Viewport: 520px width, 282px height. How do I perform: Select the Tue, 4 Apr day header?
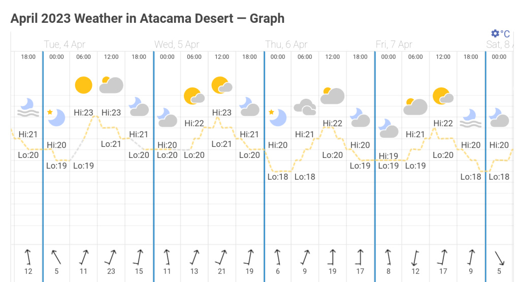click(64, 45)
